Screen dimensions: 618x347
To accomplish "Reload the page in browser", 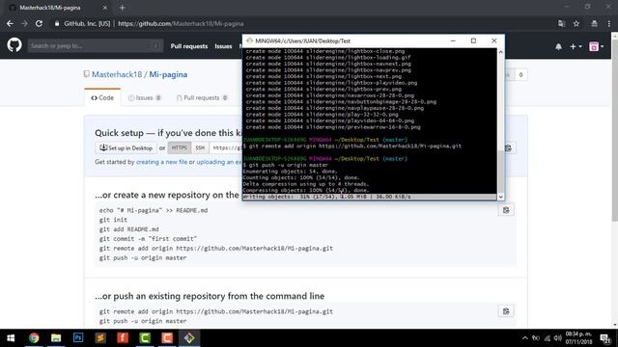I will coord(39,23).
